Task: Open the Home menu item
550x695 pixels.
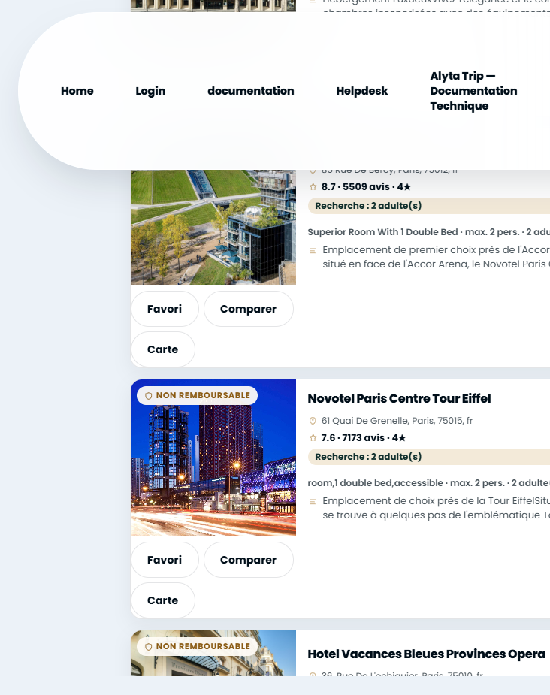Action: tap(77, 91)
